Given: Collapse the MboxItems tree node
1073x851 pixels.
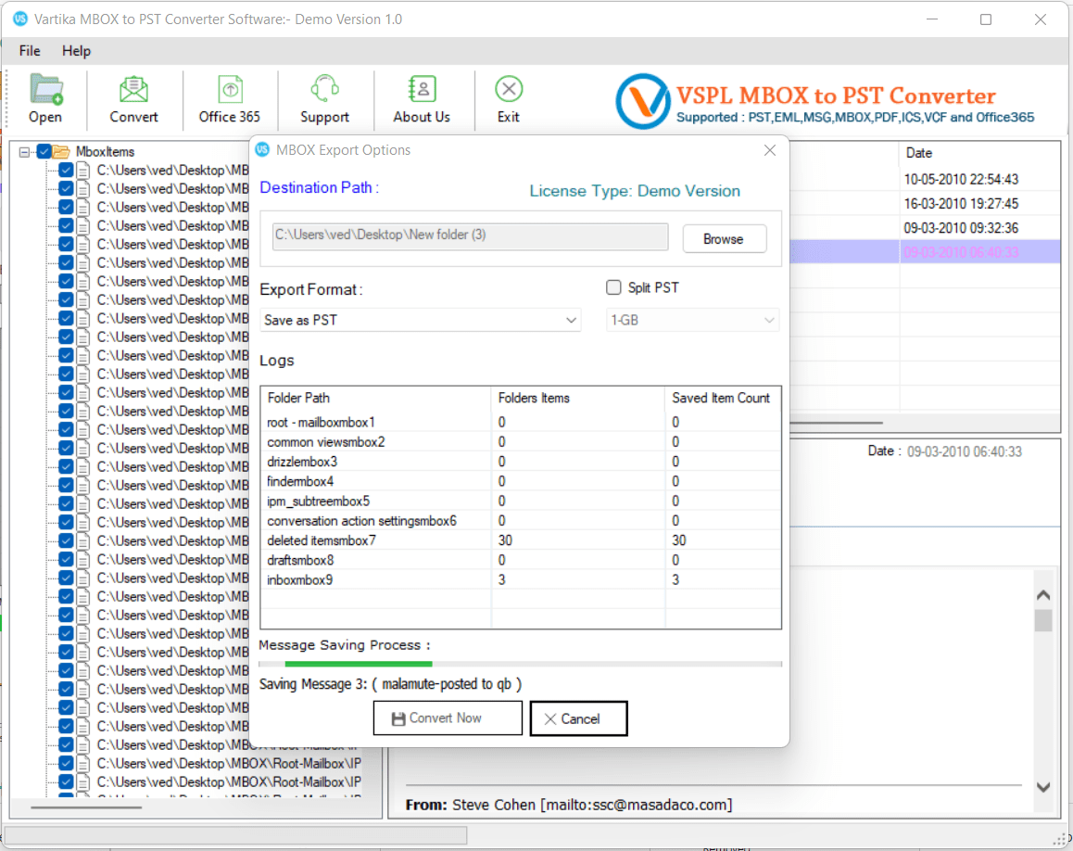Looking at the screenshot, I should tap(25, 152).
